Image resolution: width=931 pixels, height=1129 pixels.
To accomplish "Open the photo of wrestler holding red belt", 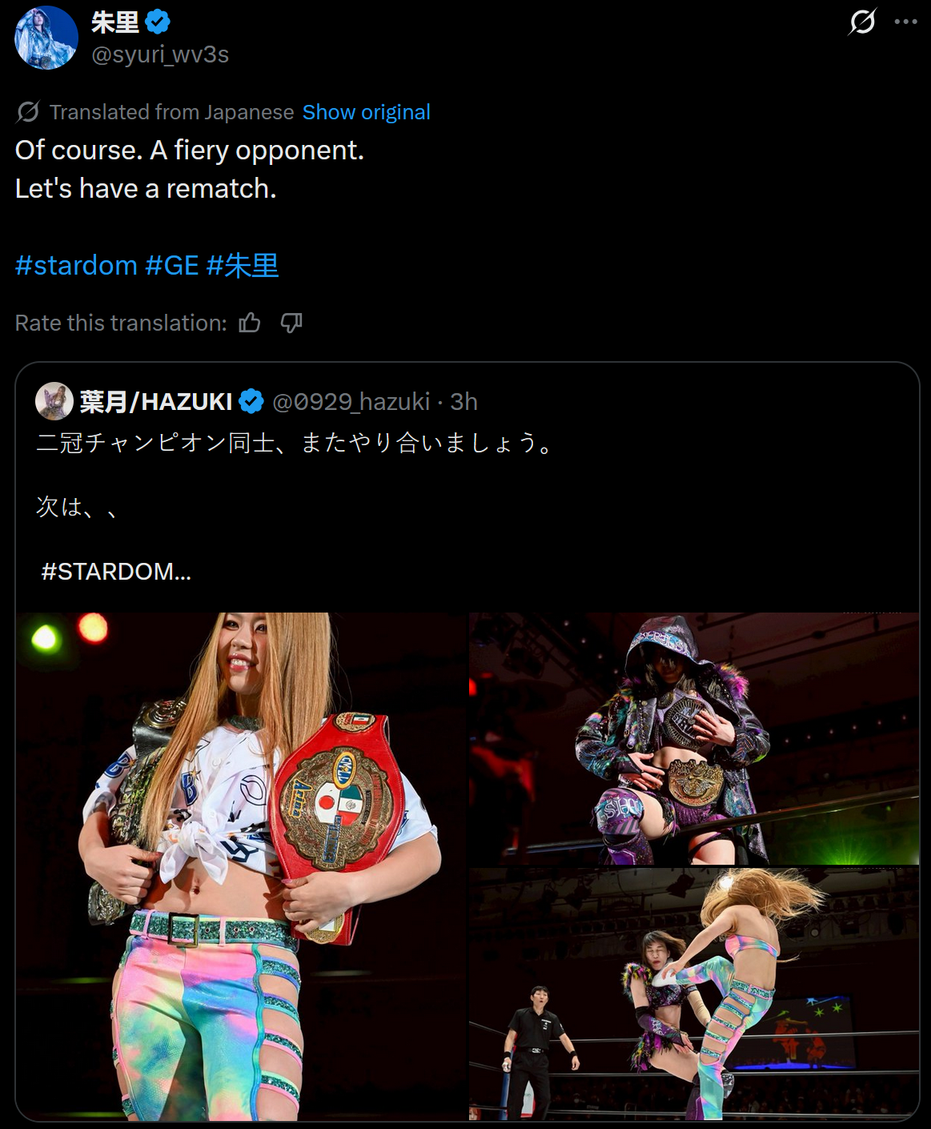I will pos(241,866).
